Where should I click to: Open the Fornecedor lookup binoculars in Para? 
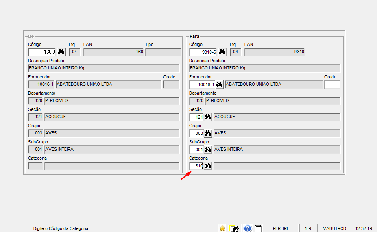(x=219, y=85)
